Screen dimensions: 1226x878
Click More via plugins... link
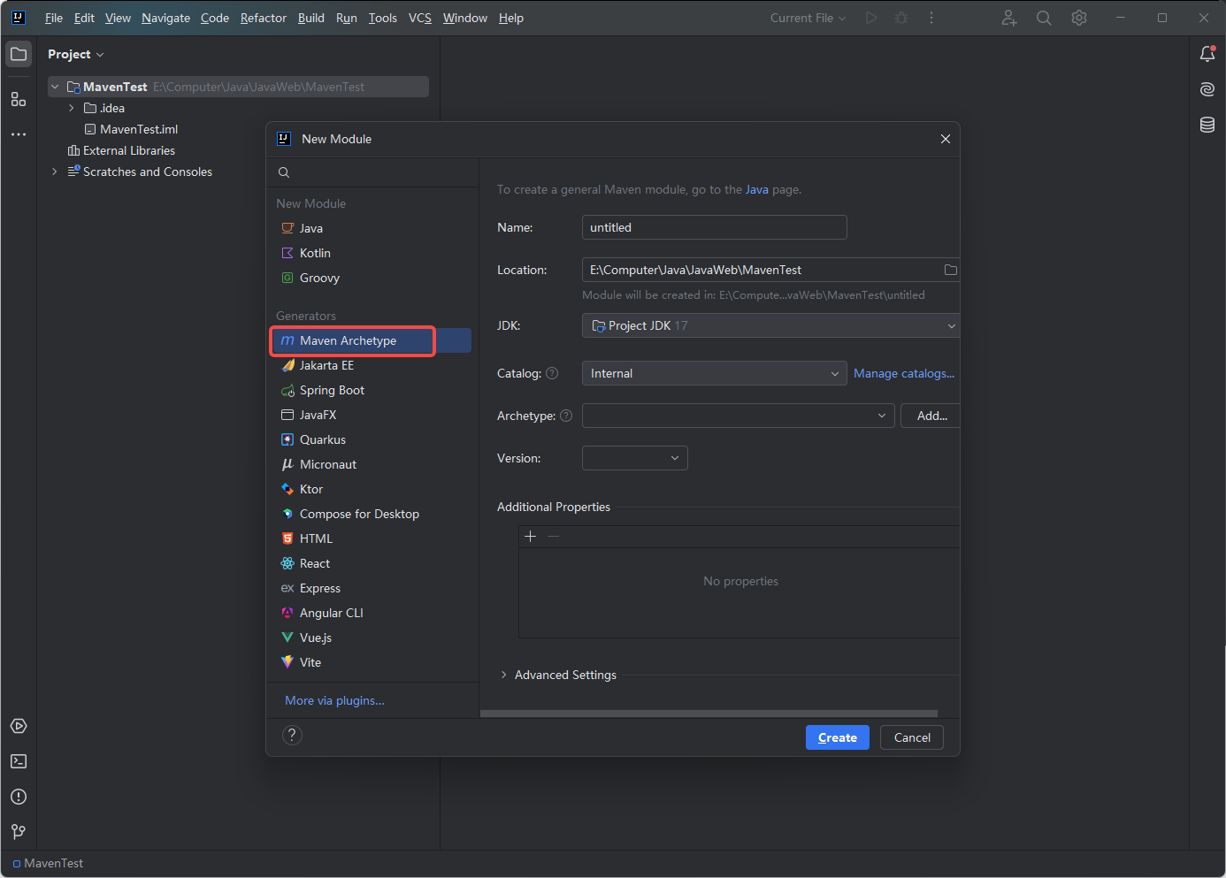pos(334,700)
